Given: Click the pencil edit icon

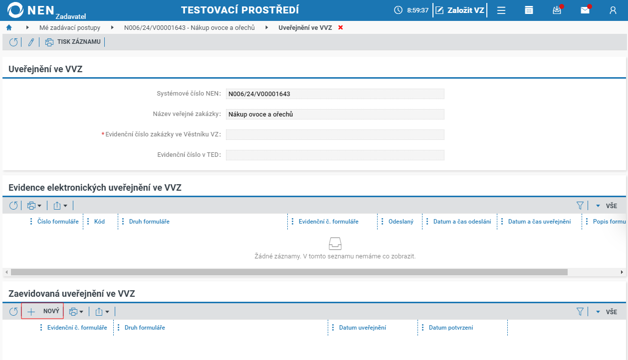Looking at the screenshot, I should click(x=31, y=42).
